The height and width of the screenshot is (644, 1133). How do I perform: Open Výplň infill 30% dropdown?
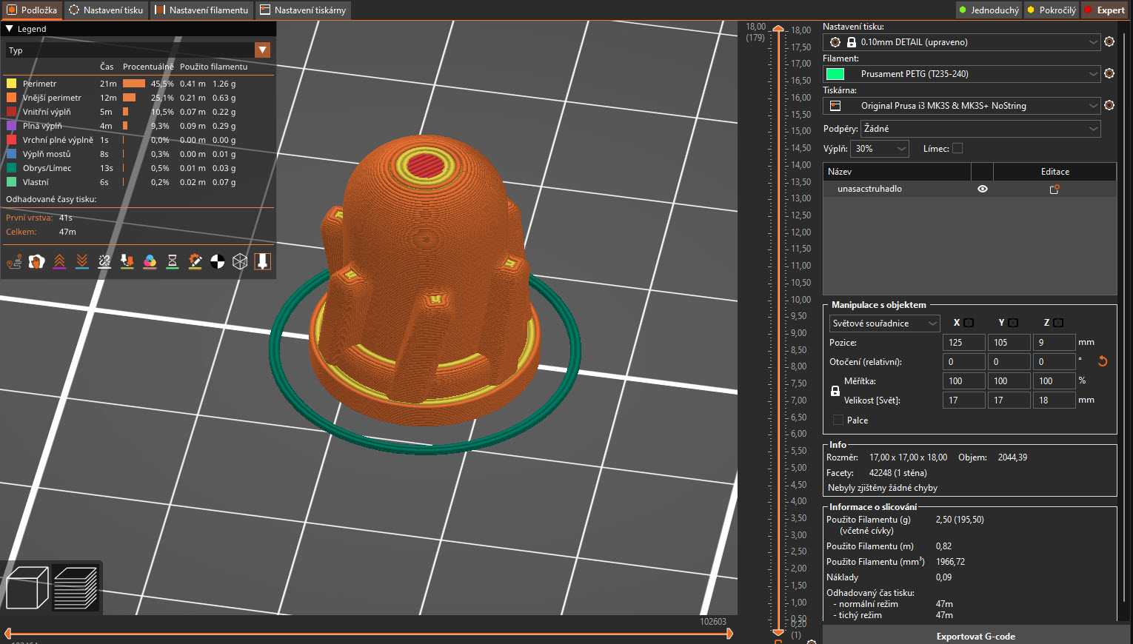pyautogui.click(x=880, y=149)
